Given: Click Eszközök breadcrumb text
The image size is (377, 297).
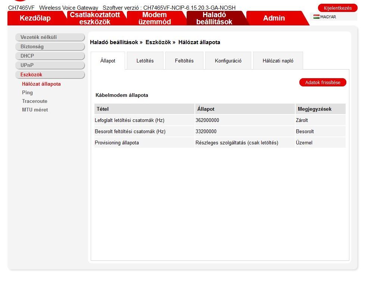Looking at the screenshot, I should (158, 42).
